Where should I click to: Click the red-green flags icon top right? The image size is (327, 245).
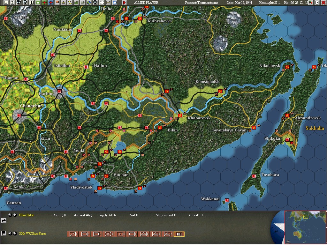(x=311, y=3)
